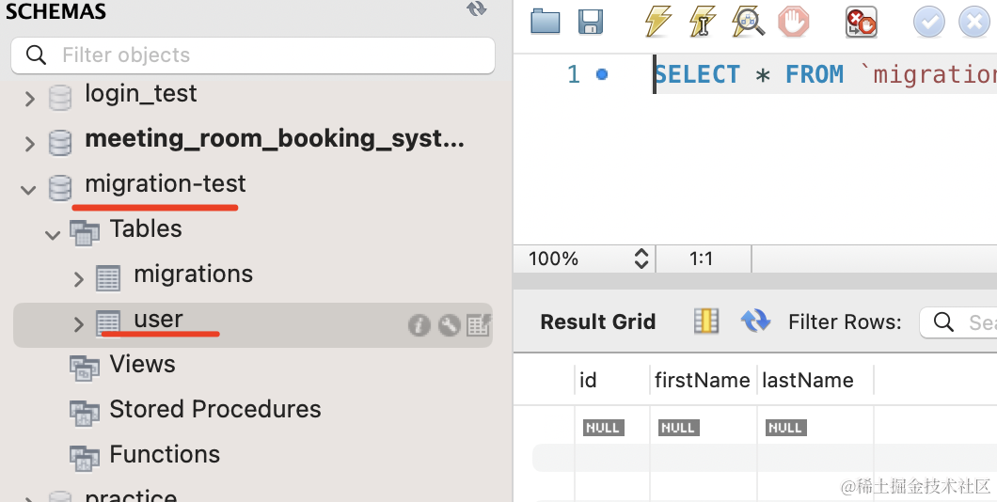The image size is (997, 502).
Task: Click the rollback X icon
Action: (x=973, y=22)
